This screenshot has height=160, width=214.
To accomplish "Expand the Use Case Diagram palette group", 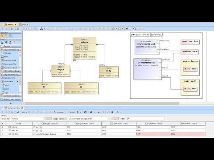I will 11,96.
